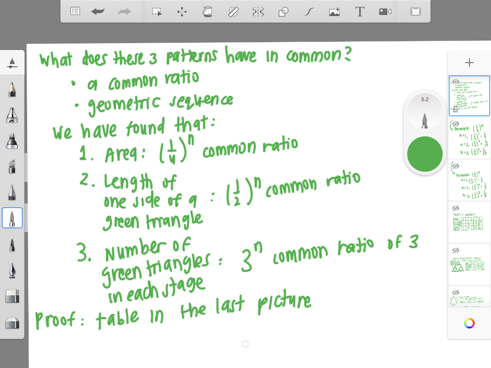Click the Import Image icon
The width and height of the screenshot is (491, 368).
click(x=334, y=12)
